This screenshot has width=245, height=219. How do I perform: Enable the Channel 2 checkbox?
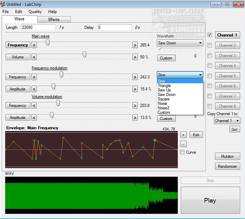[210, 45]
